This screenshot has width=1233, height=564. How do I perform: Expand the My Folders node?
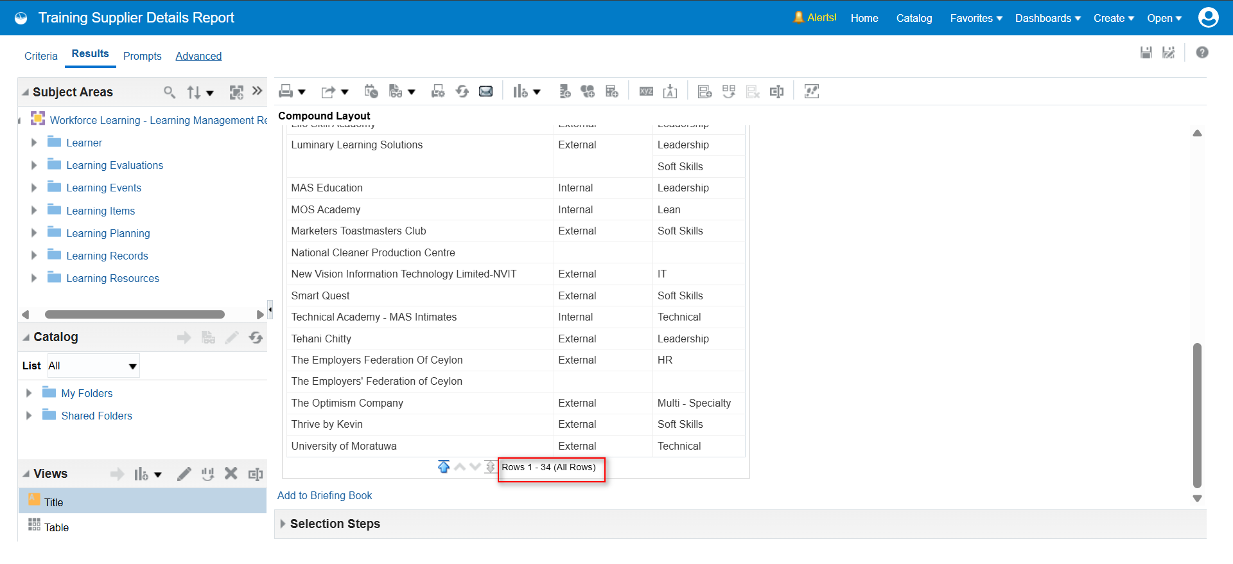[29, 393]
